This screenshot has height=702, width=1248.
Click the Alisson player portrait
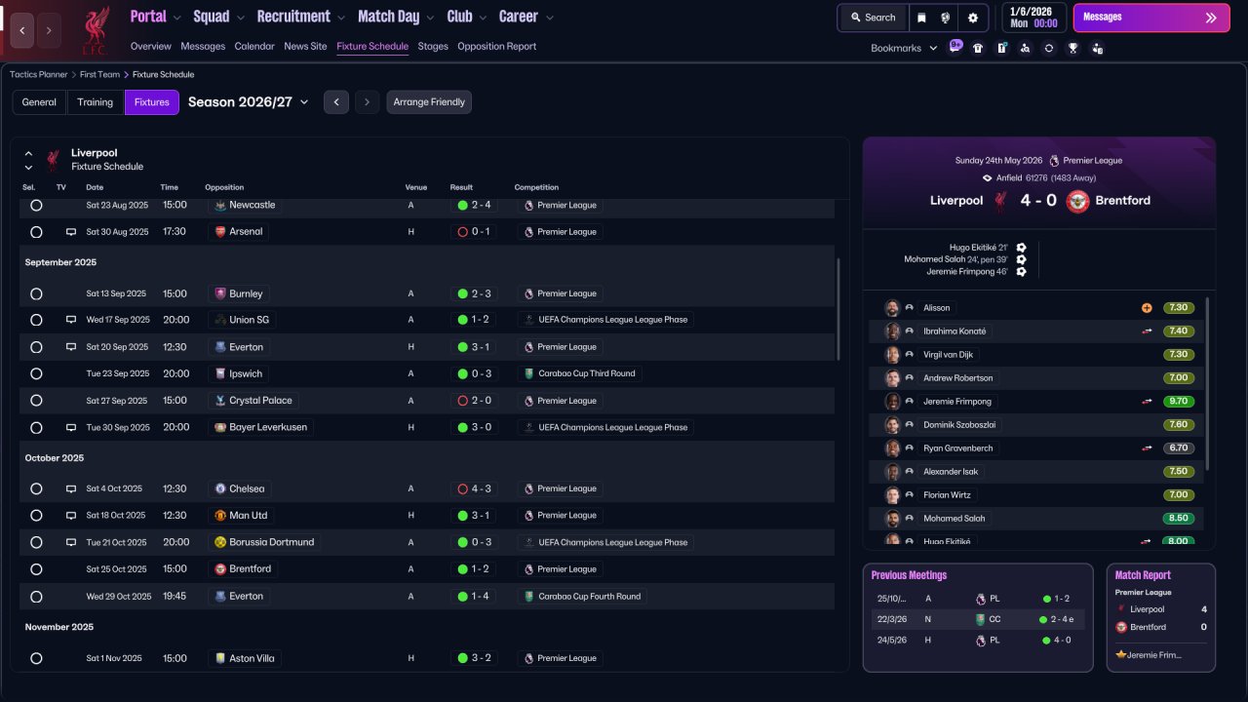coord(892,308)
